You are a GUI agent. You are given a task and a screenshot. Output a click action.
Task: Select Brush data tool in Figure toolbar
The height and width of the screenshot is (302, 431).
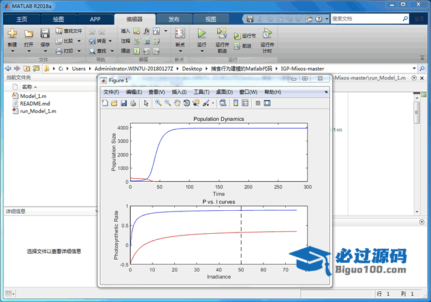[x=206, y=103]
